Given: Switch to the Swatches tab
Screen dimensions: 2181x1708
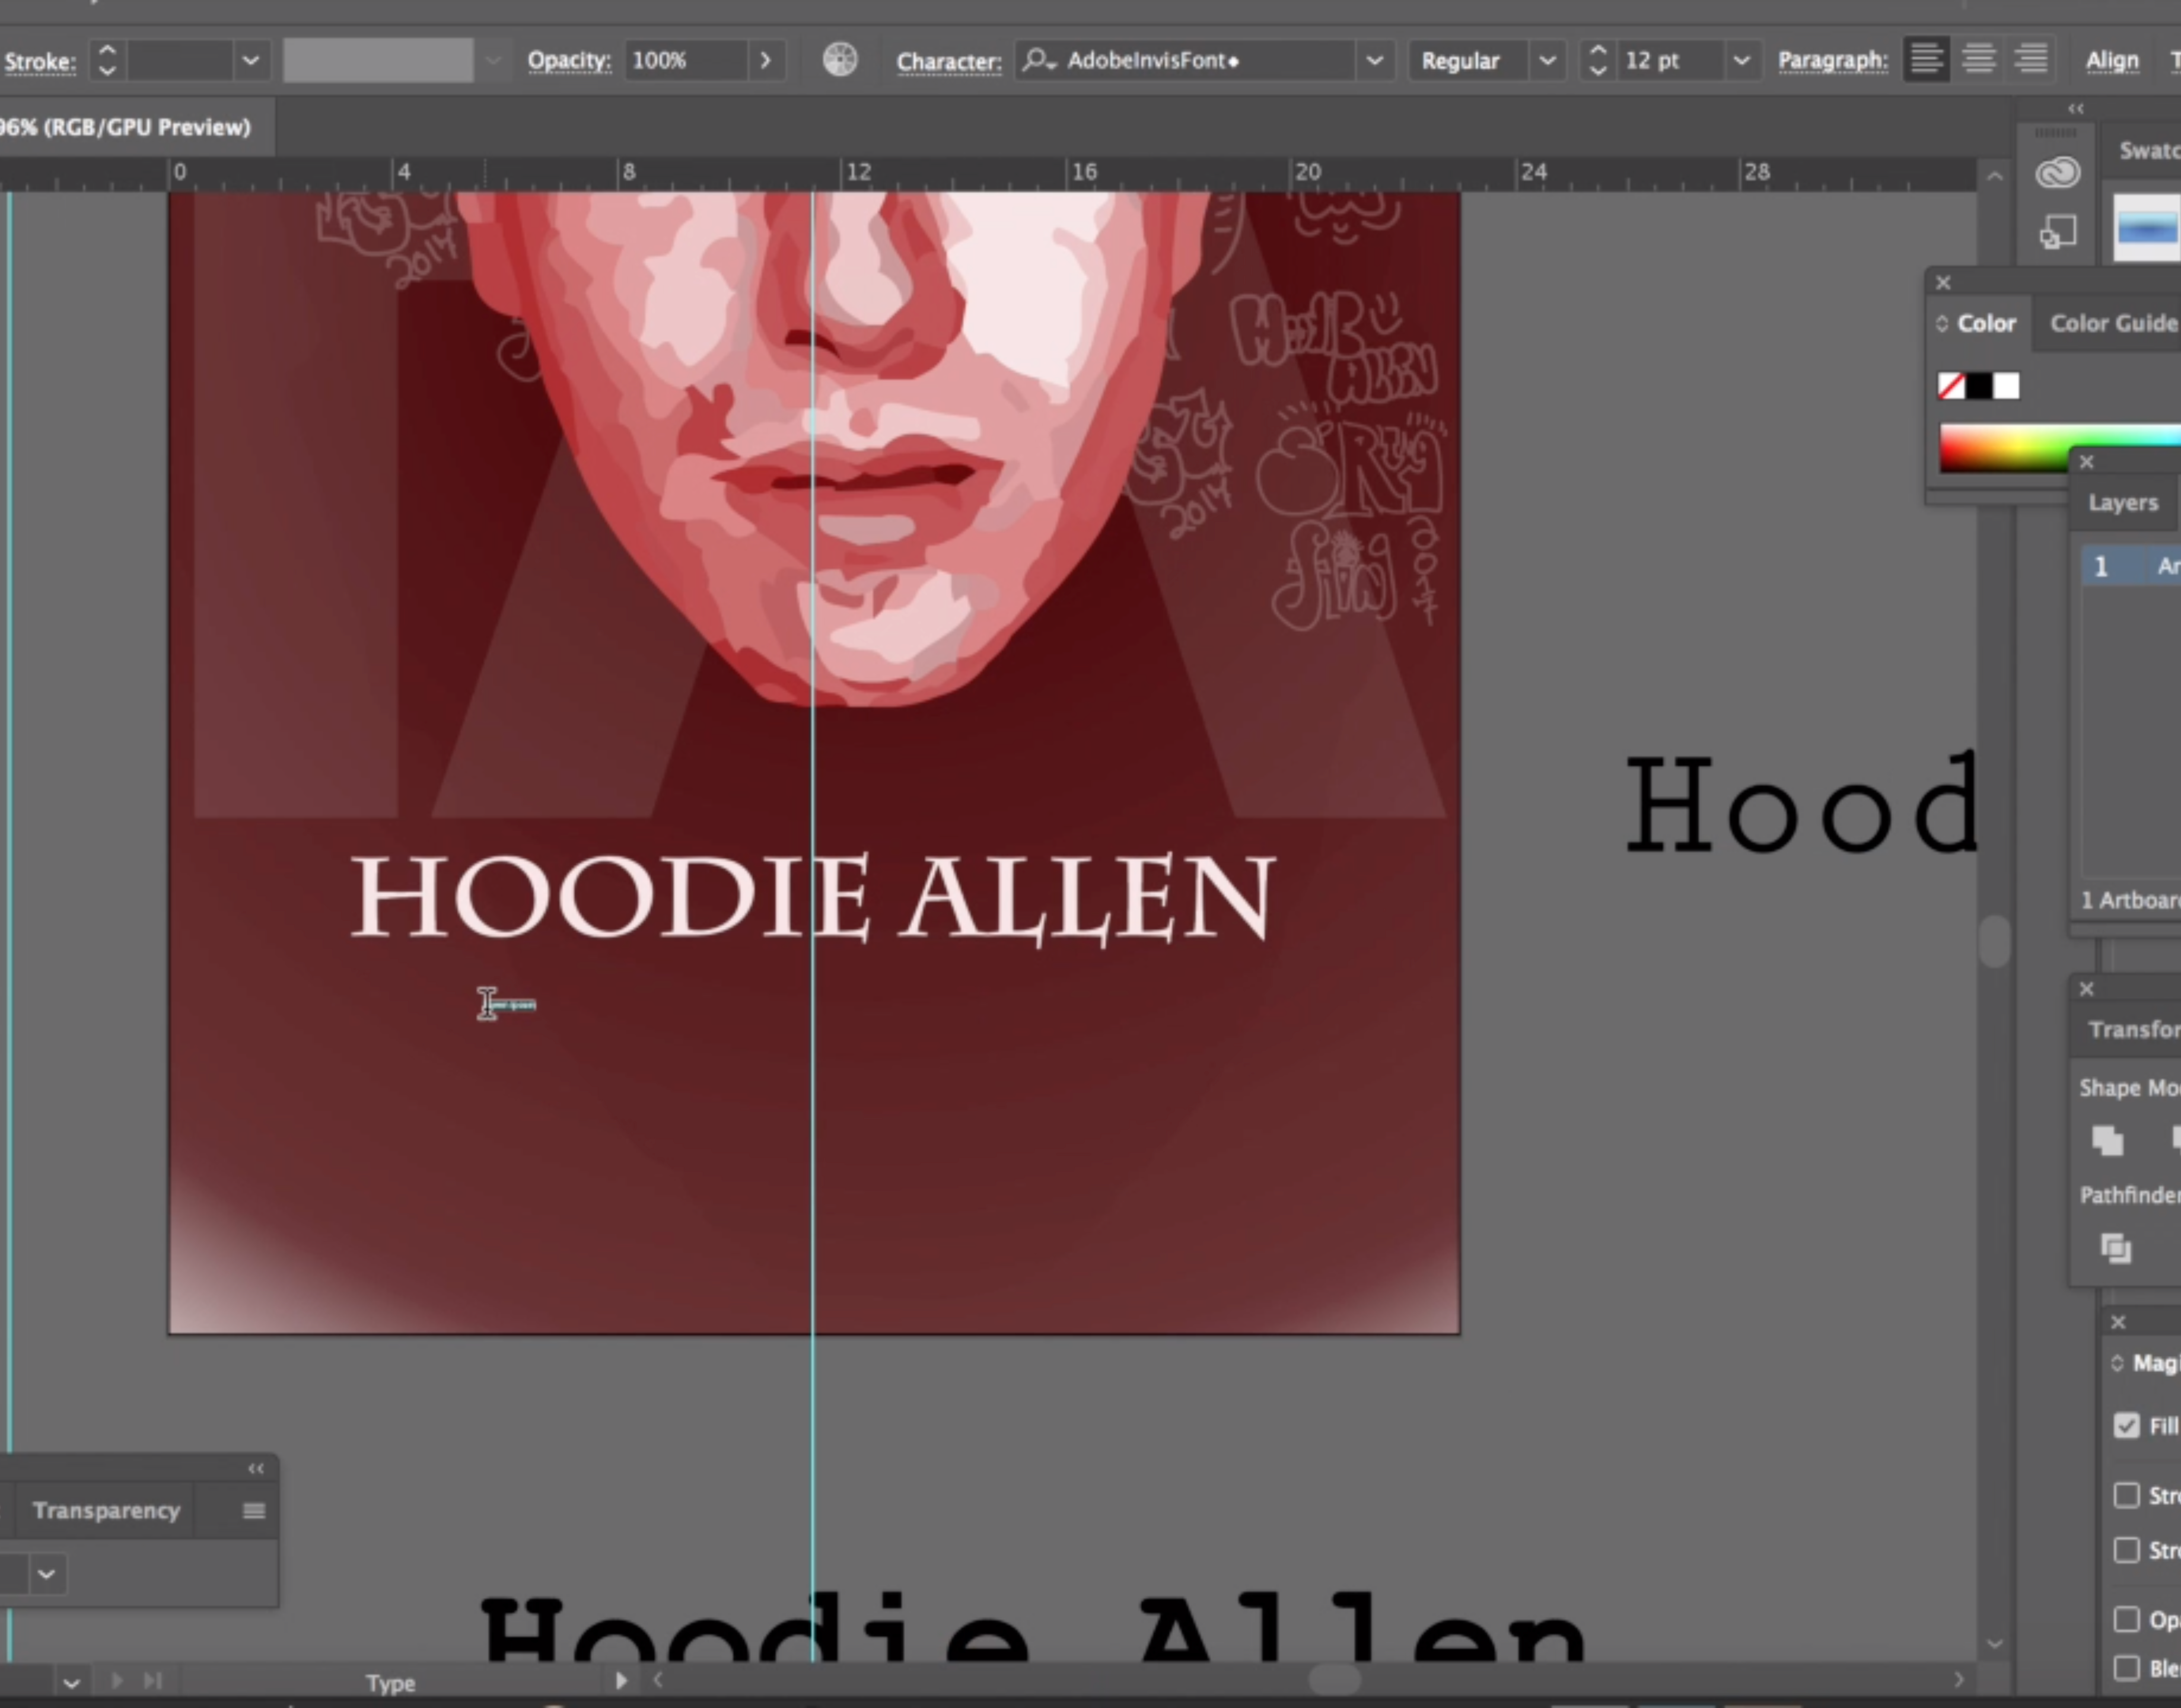Looking at the screenshot, I should pyautogui.click(x=2148, y=151).
